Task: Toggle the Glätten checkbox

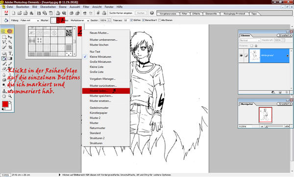Action: (131, 20)
